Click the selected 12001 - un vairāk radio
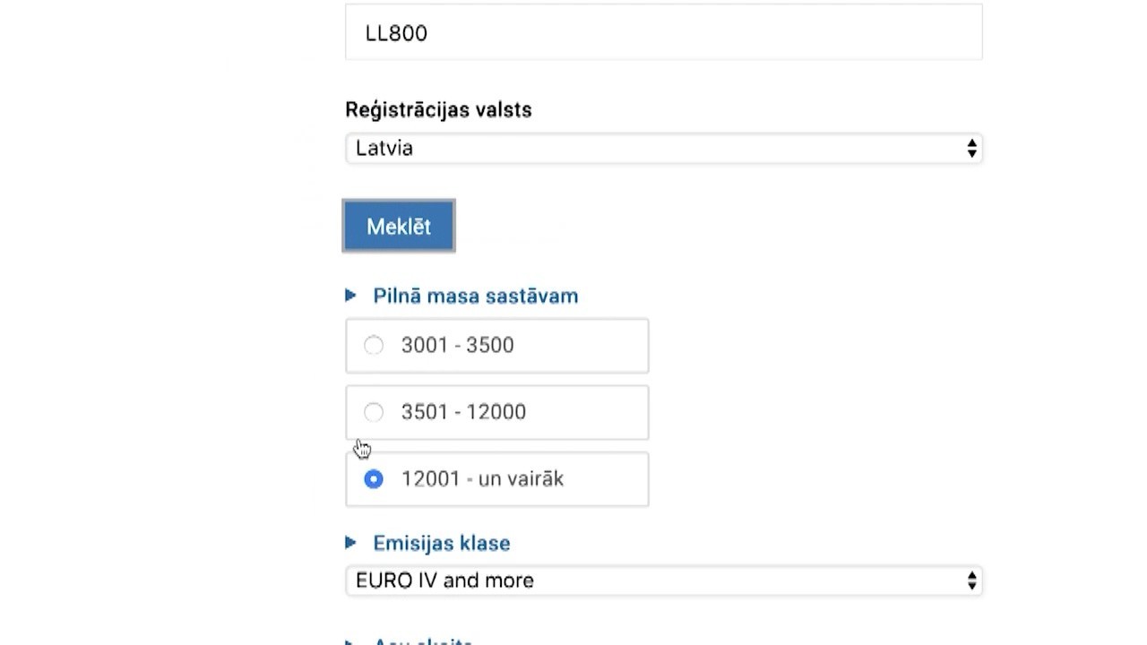Screen dimensions: 1147x645 374,479
